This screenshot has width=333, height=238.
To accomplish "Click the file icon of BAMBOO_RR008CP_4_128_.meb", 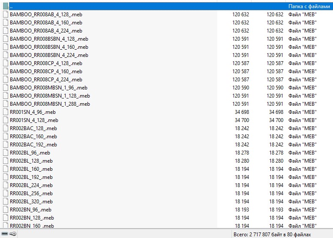I will click(x=6, y=63).
